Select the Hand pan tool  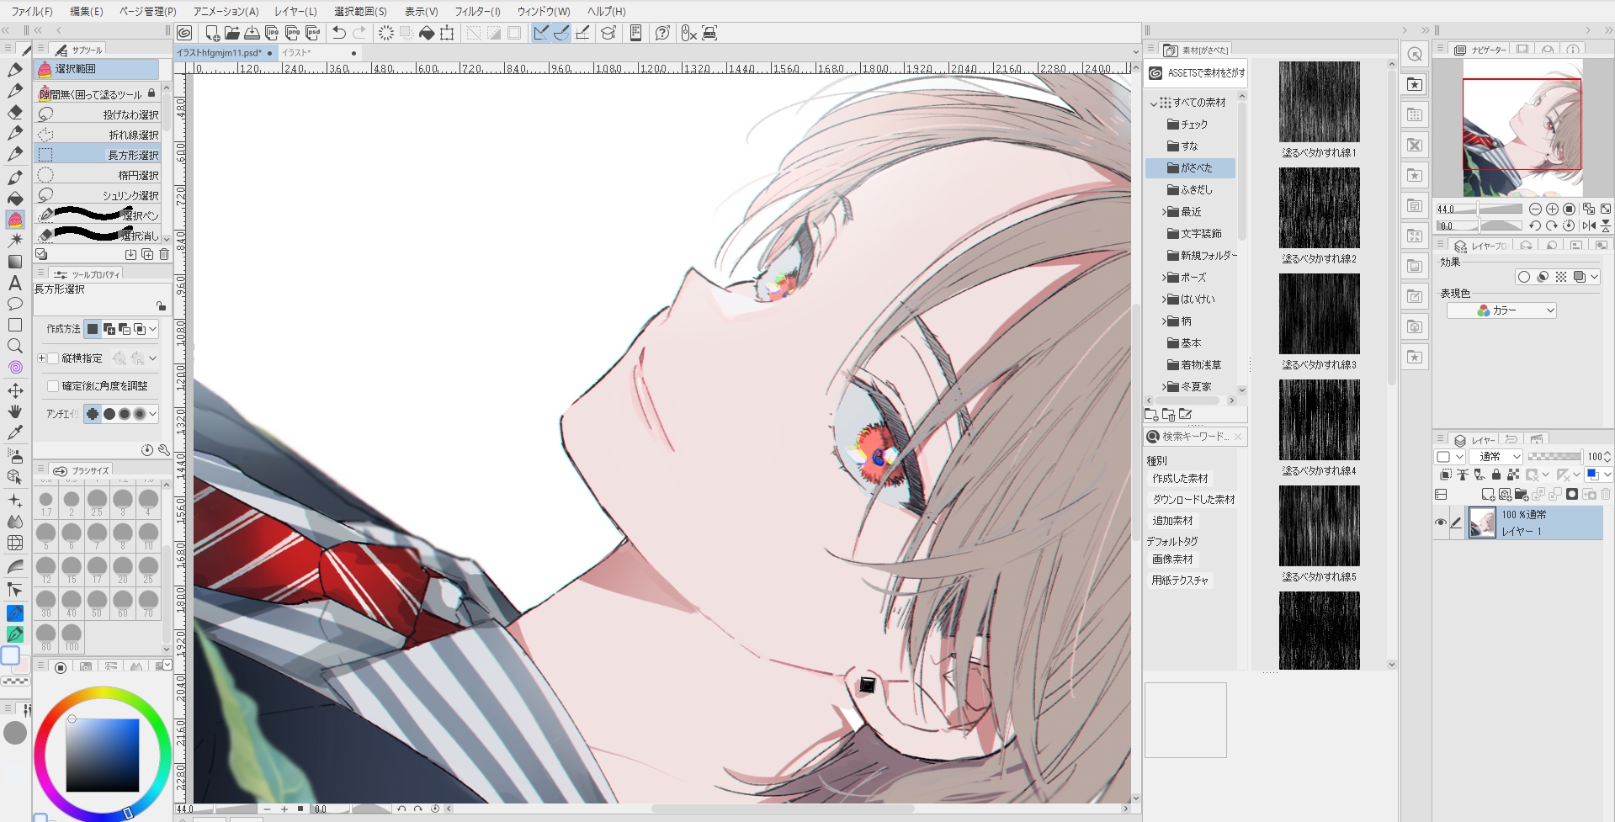click(x=14, y=411)
